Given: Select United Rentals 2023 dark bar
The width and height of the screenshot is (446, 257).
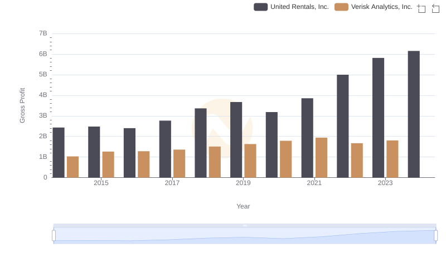Looking at the screenshot, I should point(378,118).
